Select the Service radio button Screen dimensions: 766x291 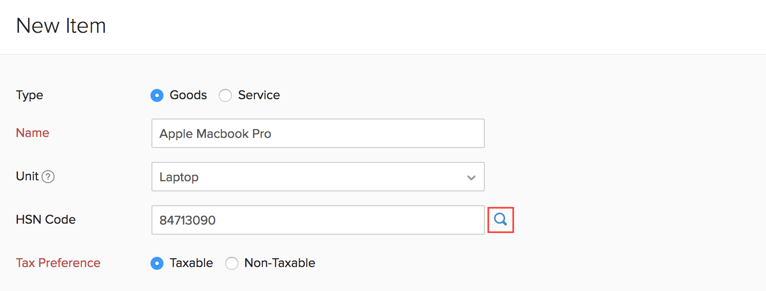point(225,95)
